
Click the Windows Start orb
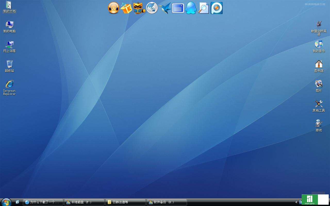6,202
